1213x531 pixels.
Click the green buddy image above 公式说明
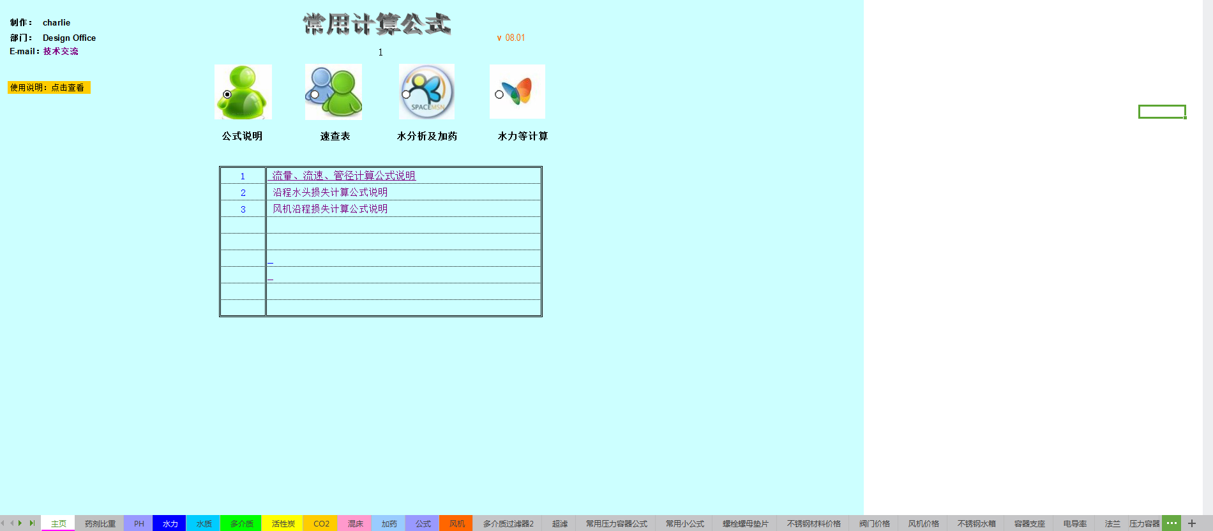point(243,92)
